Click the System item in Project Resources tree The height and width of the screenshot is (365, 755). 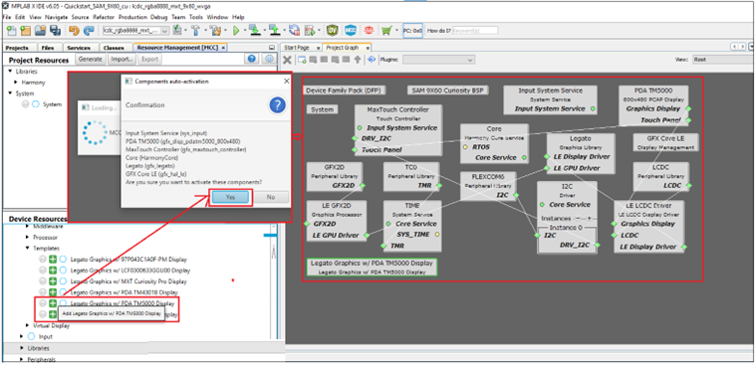[x=52, y=103]
